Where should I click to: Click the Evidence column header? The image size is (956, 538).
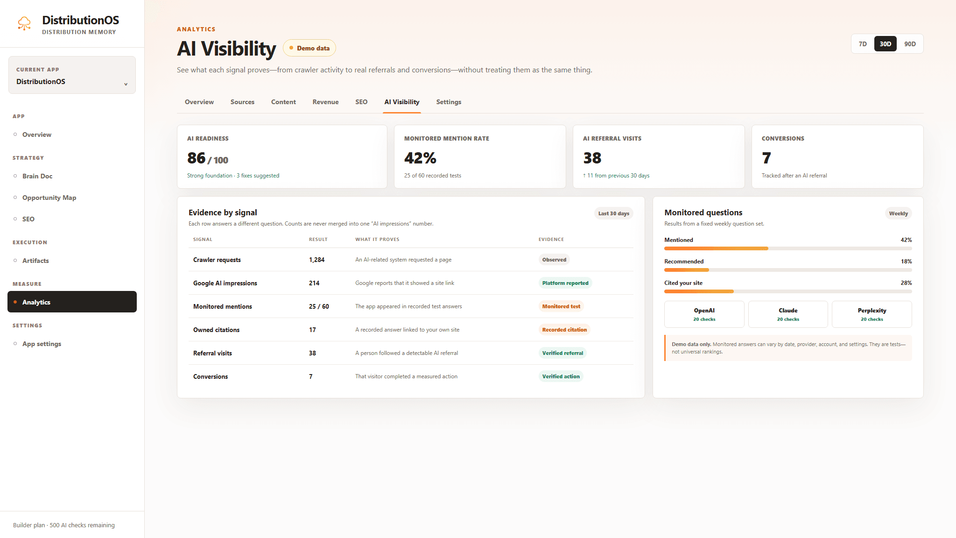pyautogui.click(x=551, y=239)
